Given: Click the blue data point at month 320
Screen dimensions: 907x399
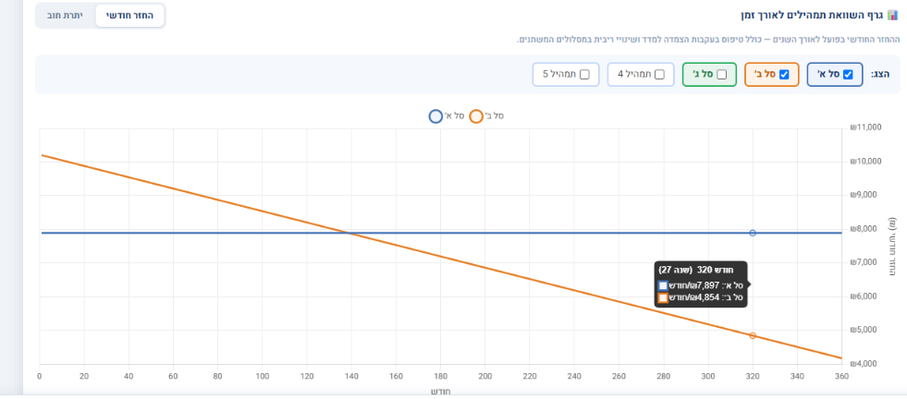Looking at the screenshot, I should (753, 233).
